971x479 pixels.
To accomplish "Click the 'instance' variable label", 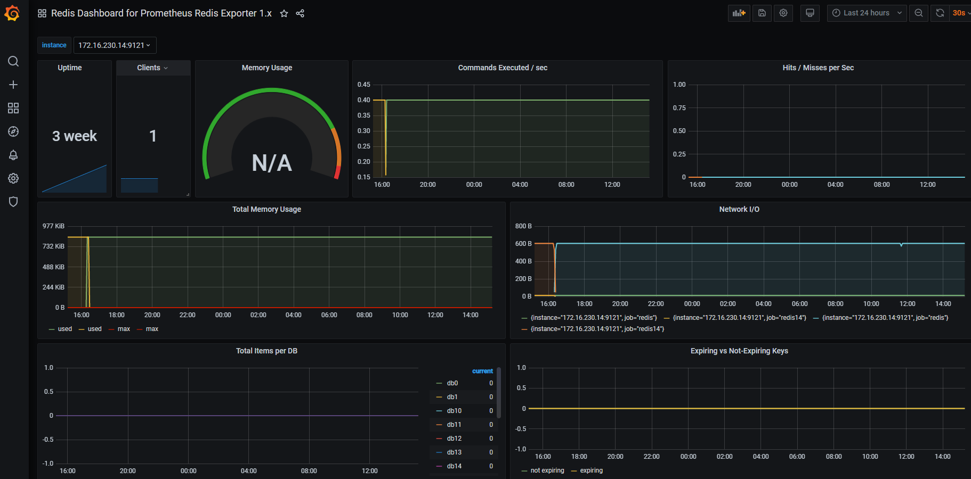I will pos(54,45).
